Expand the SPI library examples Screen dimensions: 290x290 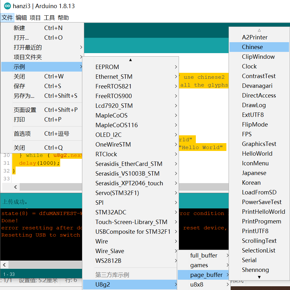(99, 202)
